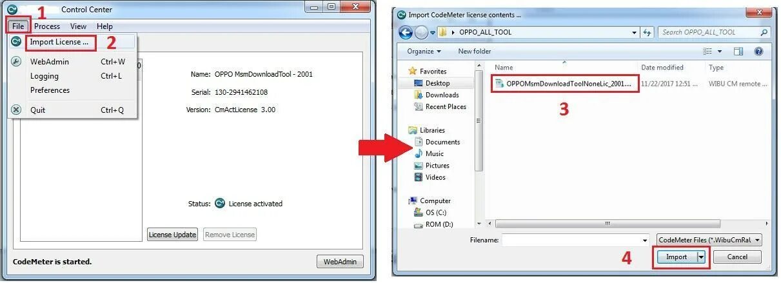Click the Import button
This screenshot has height=283, width=781.
click(x=677, y=257)
